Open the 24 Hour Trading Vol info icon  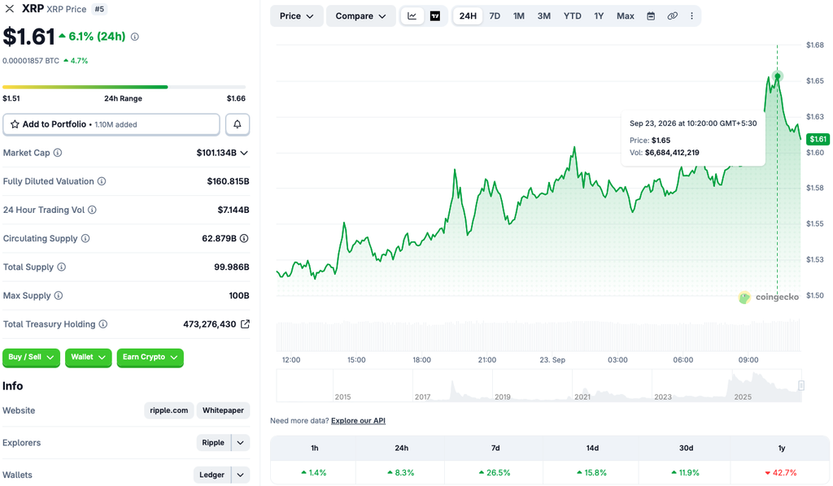(x=92, y=210)
